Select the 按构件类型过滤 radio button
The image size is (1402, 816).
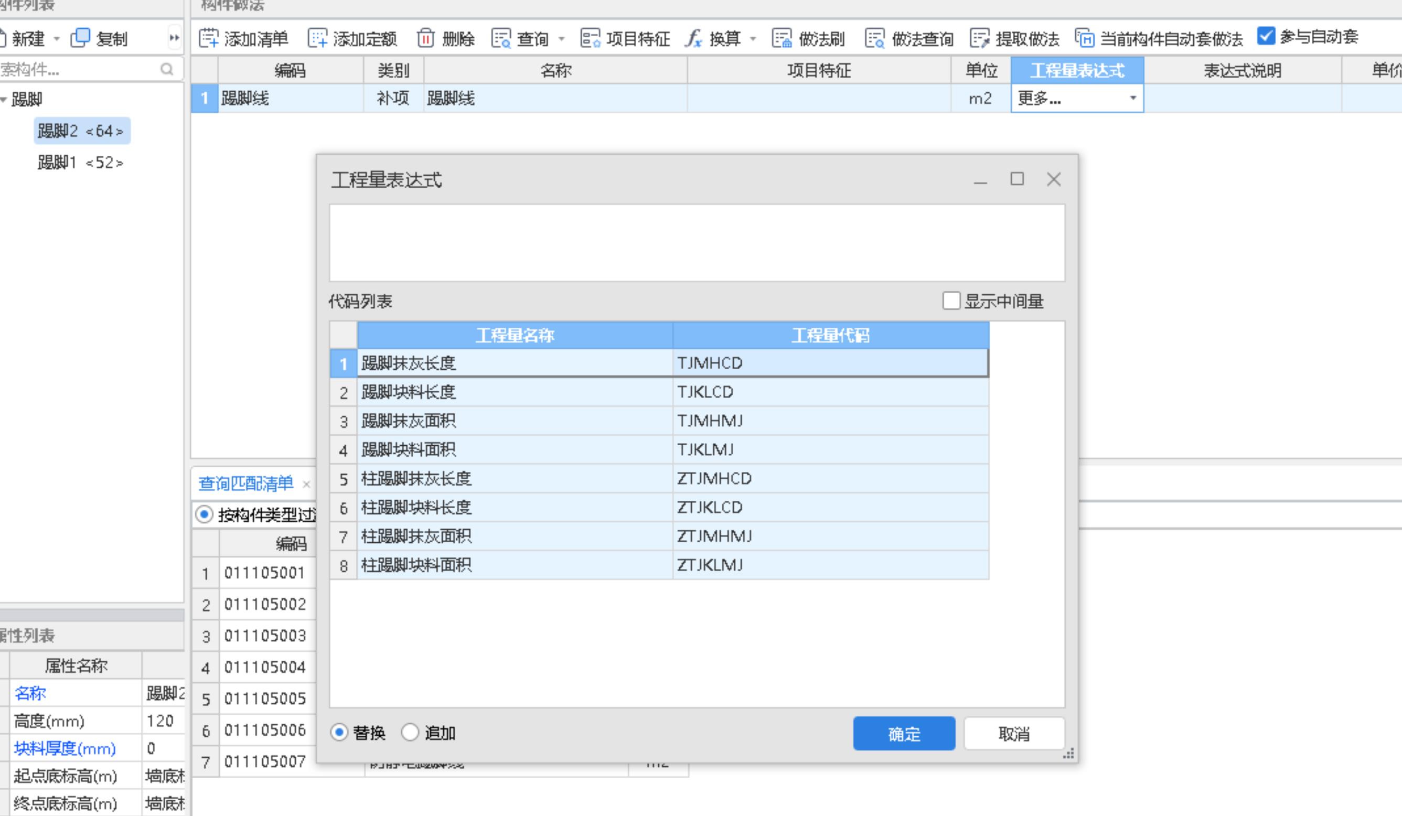204,514
